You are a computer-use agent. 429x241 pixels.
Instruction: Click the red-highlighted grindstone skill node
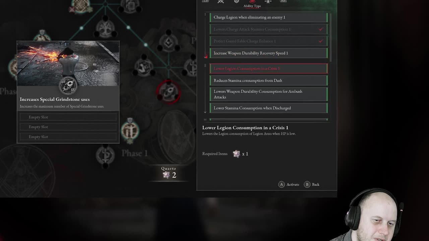[169, 91]
